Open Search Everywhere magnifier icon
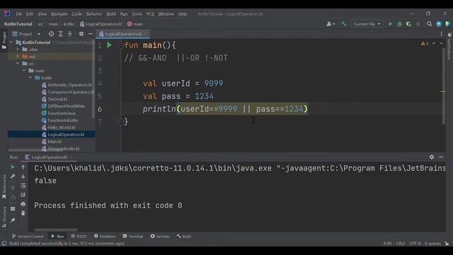Viewport: 453px width, 255px height. 430,24
